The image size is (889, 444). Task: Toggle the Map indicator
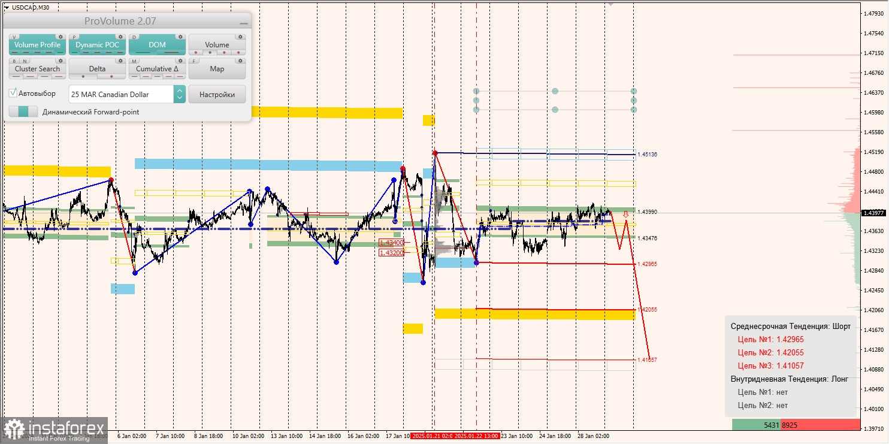217,68
